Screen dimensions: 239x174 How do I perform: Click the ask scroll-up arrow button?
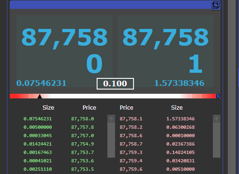[x=217, y=119]
